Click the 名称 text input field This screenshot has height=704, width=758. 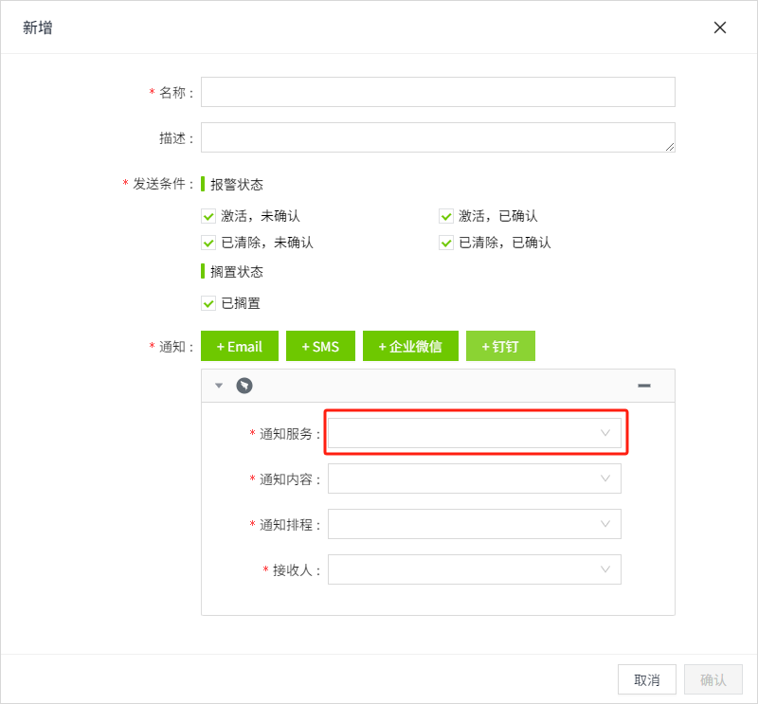tap(438, 92)
